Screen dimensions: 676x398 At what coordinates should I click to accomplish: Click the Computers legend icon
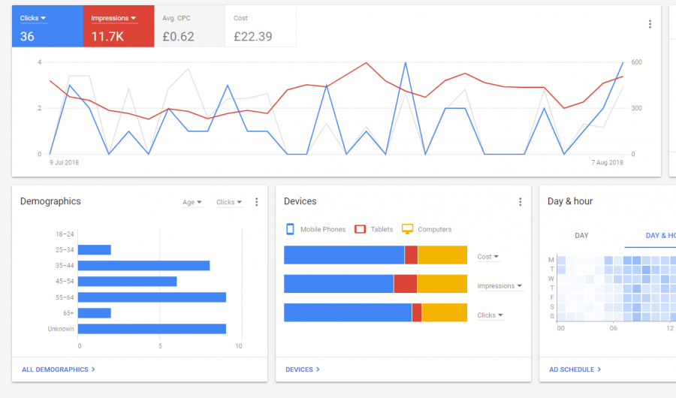407,229
